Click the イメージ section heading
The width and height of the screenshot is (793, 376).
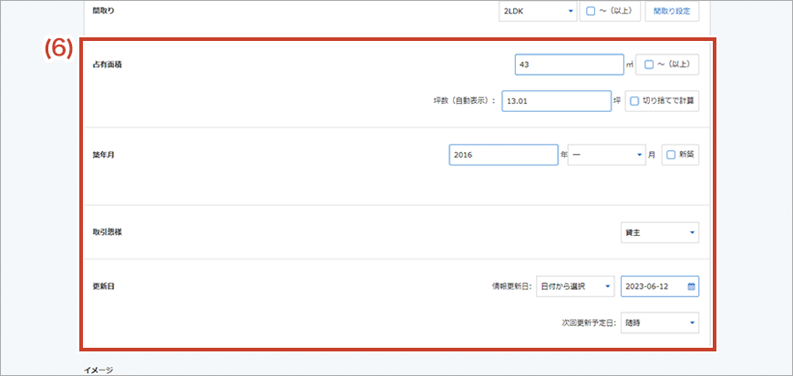point(96,371)
